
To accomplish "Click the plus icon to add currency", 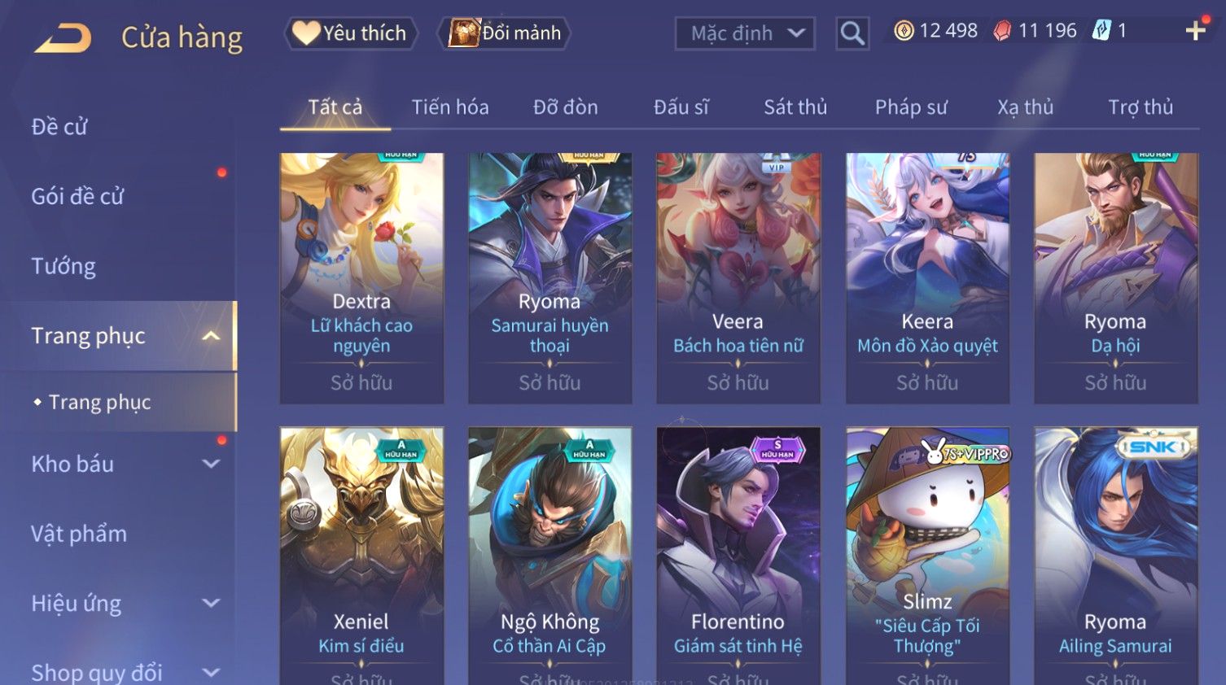I will tap(1195, 31).
